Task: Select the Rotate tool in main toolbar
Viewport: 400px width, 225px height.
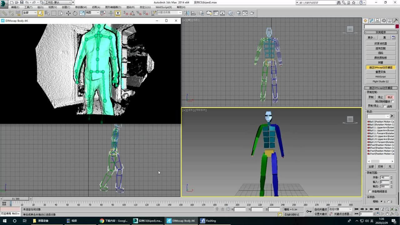Action: tap(75, 13)
